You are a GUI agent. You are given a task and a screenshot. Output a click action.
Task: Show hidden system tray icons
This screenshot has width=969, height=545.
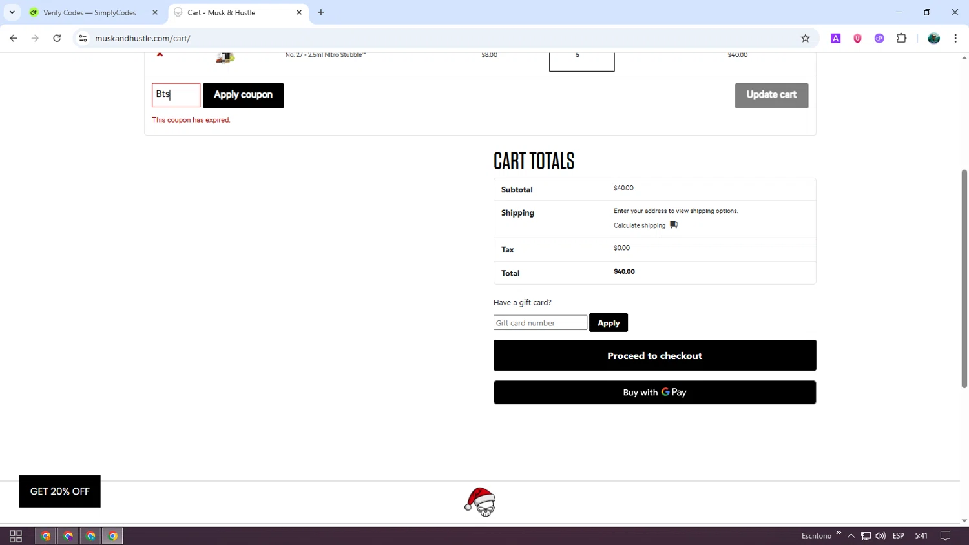click(851, 536)
